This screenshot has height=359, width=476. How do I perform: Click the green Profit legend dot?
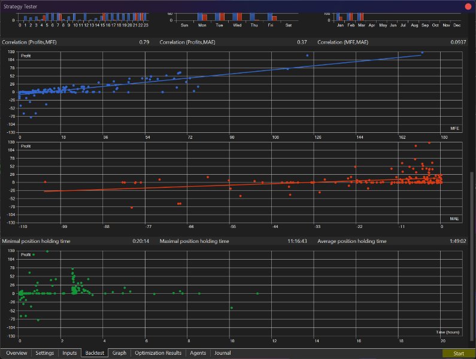click(x=34, y=255)
